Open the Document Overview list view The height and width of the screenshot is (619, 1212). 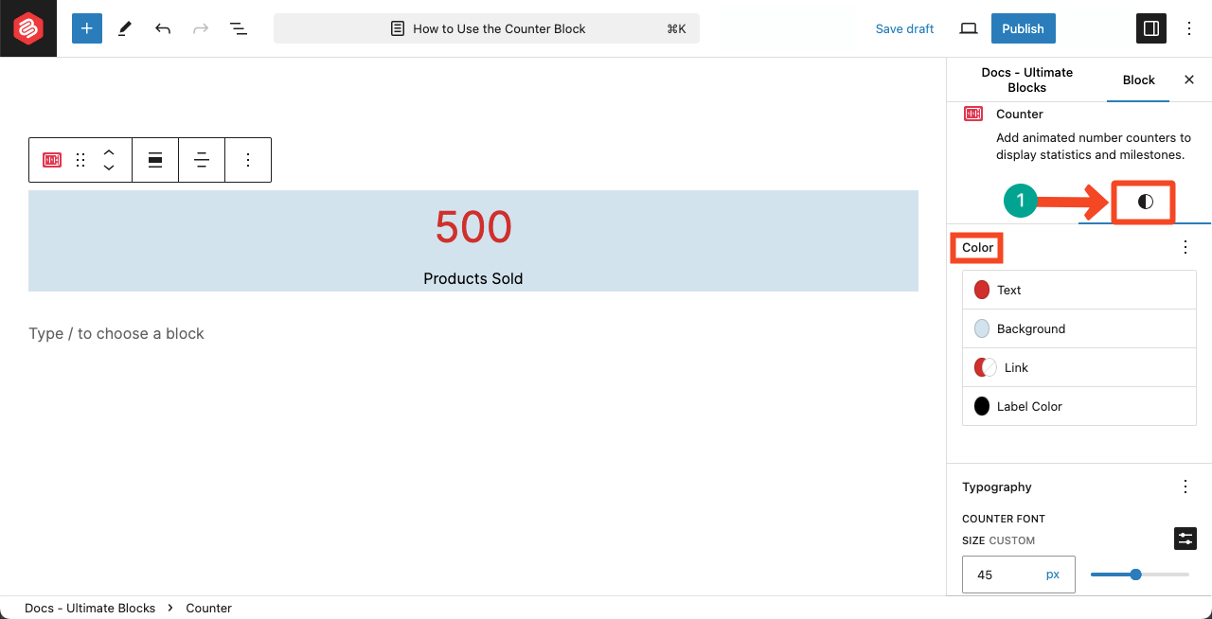pyautogui.click(x=239, y=28)
